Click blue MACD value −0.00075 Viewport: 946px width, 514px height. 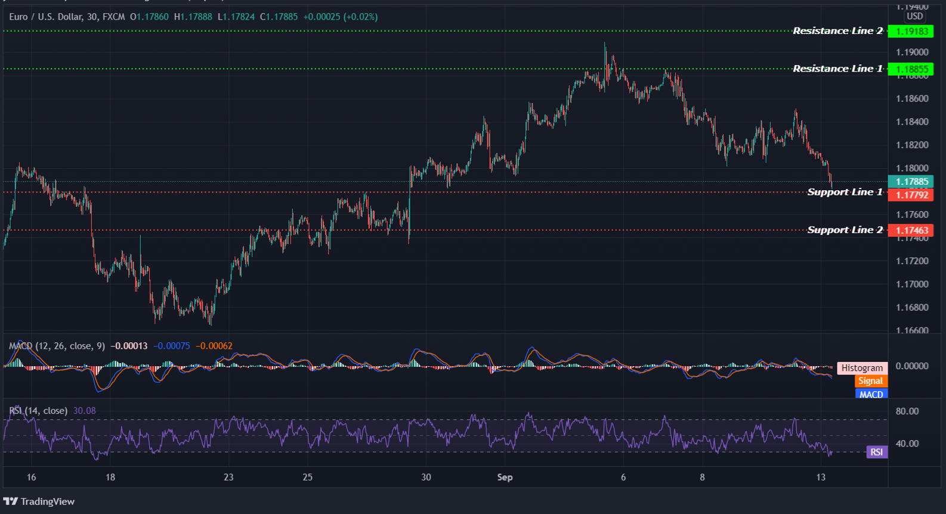click(171, 346)
